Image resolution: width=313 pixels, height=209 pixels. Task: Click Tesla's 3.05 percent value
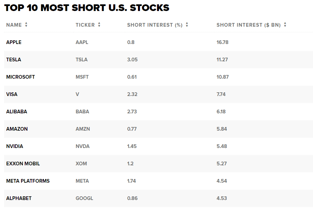point(132,60)
